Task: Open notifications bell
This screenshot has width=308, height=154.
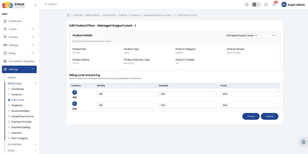Action: pos(274,4)
